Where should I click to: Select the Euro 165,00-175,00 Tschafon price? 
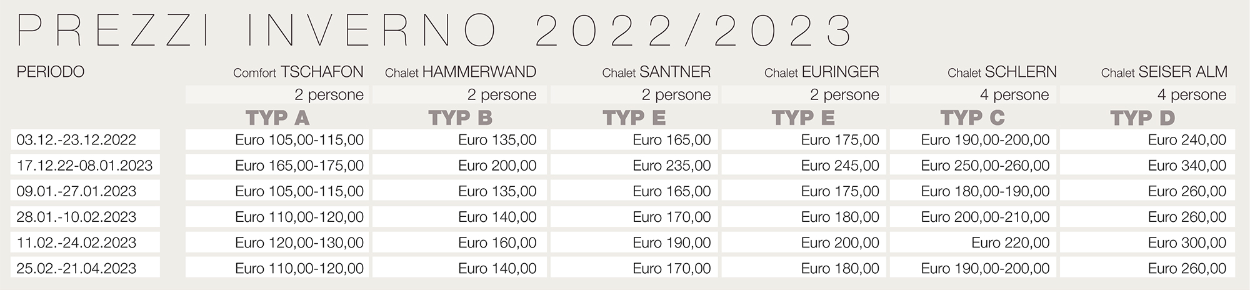click(299, 166)
